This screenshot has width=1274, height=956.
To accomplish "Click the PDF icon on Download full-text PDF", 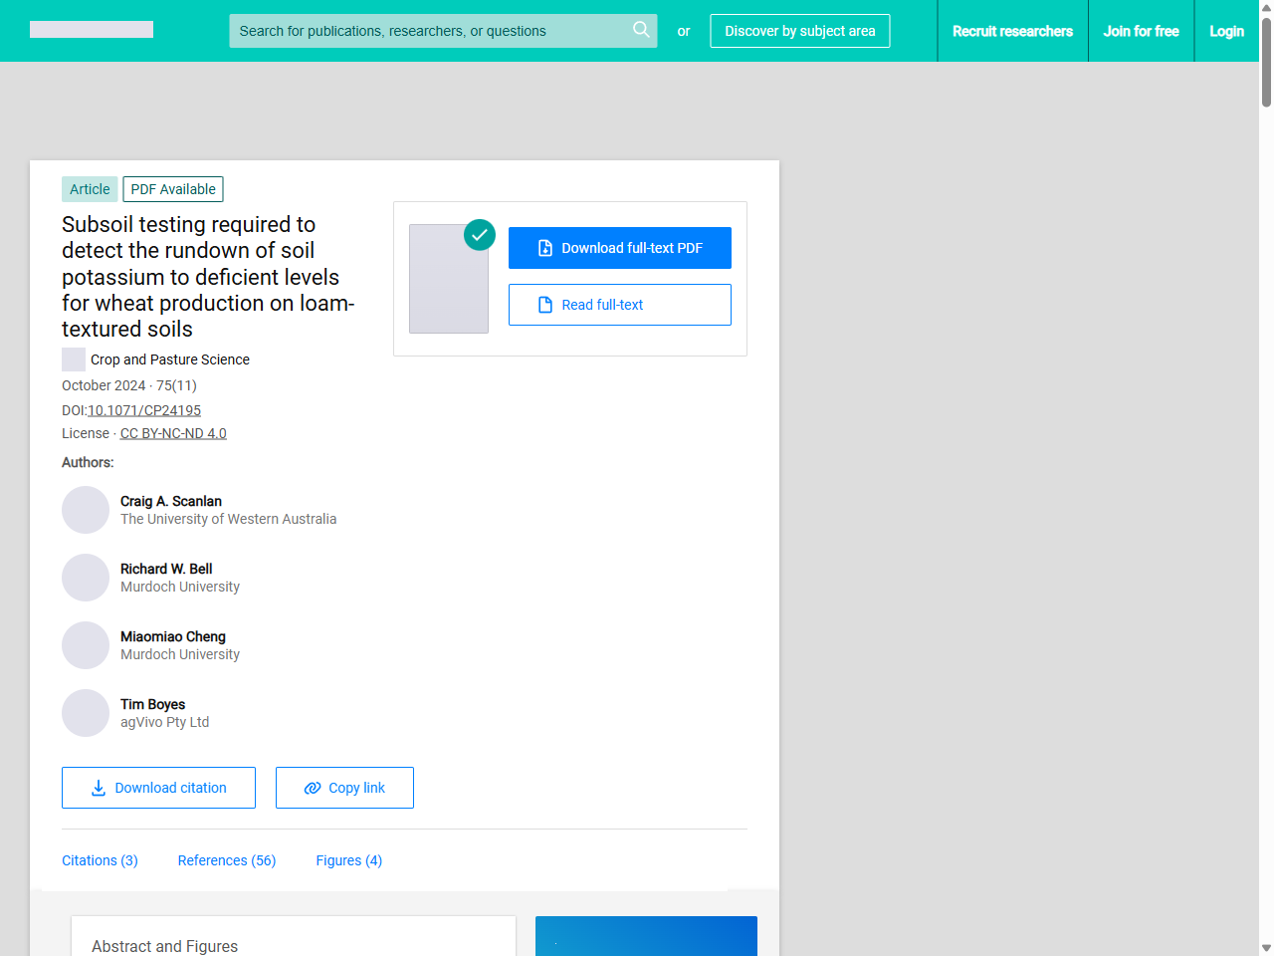I will tap(546, 247).
